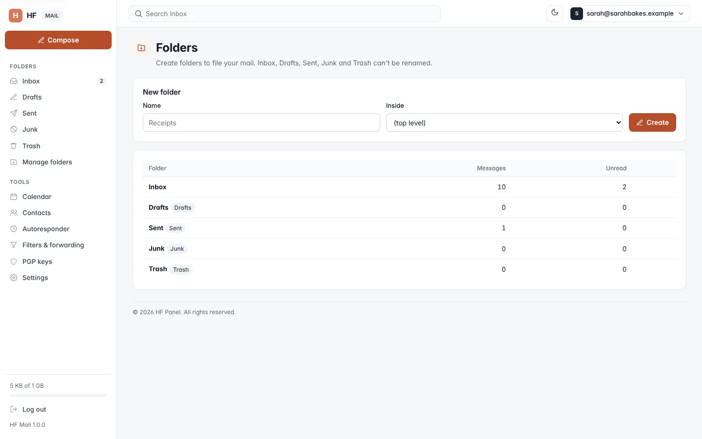This screenshot has height=439, width=702.
Task: Click the Compose button
Action: [x=58, y=40]
